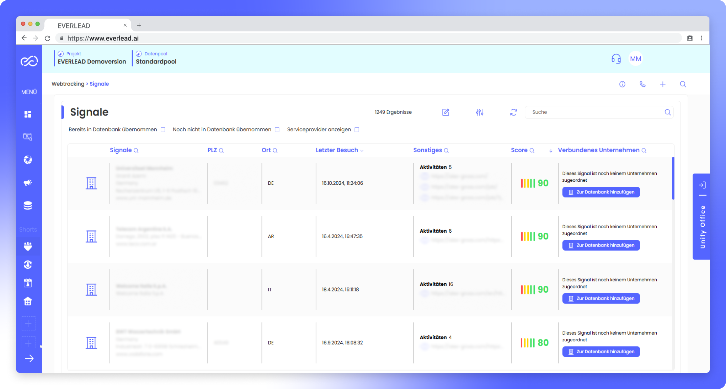Click the edit pencil icon near results
Image resolution: width=726 pixels, height=389 pixels.
pyautogui.click(x=446, y=112)
